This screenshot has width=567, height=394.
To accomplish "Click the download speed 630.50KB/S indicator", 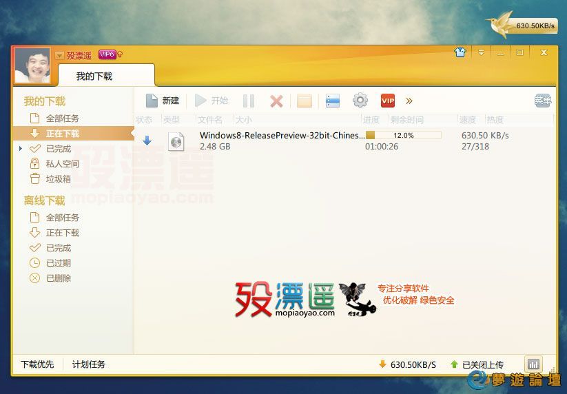I will point(408,364).
